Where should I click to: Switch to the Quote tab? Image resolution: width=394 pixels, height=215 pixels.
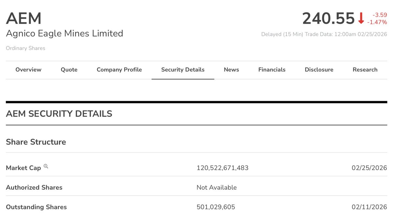pyautogui.click(x=69, y=70)
